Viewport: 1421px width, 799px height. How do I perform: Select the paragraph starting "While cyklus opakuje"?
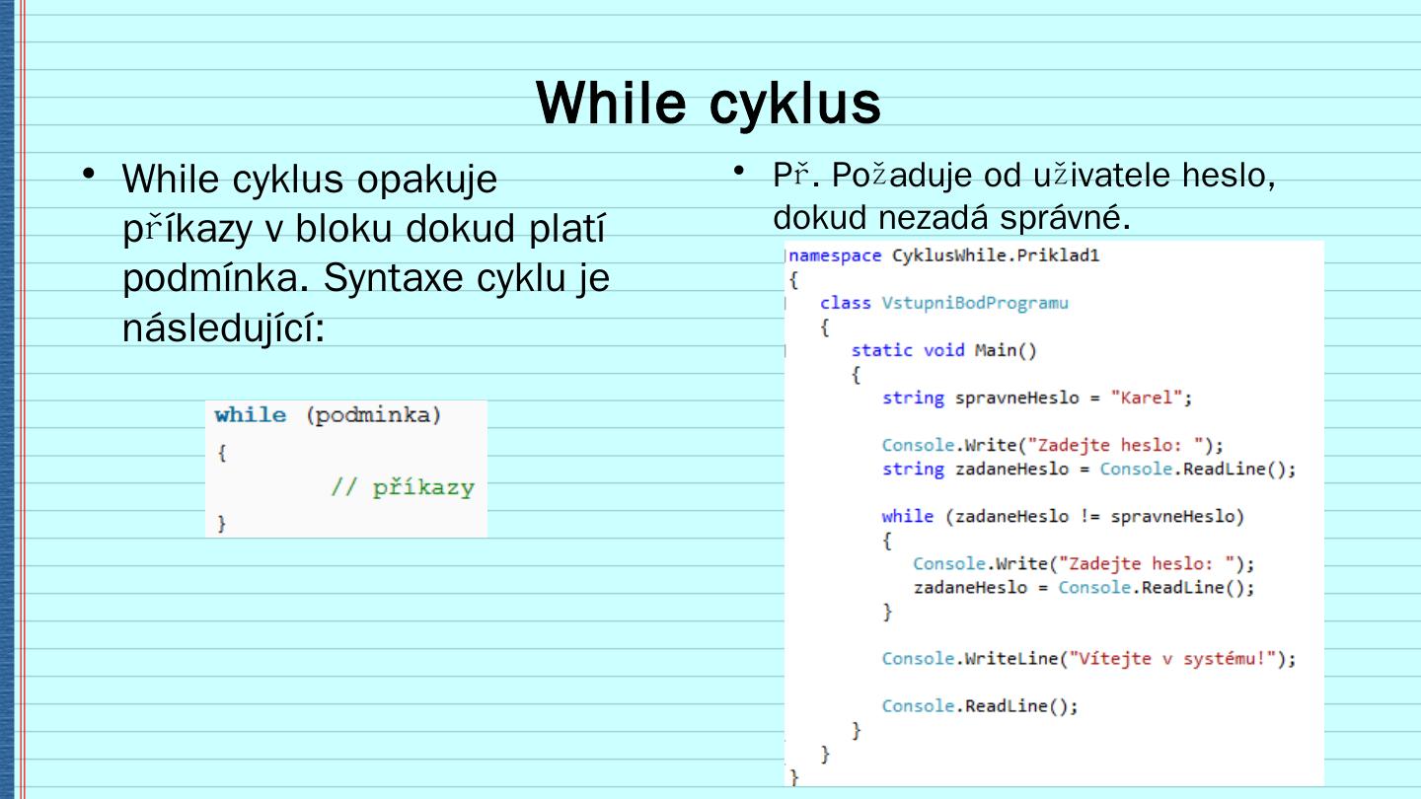pyautogui.click(x=365, y=254)
